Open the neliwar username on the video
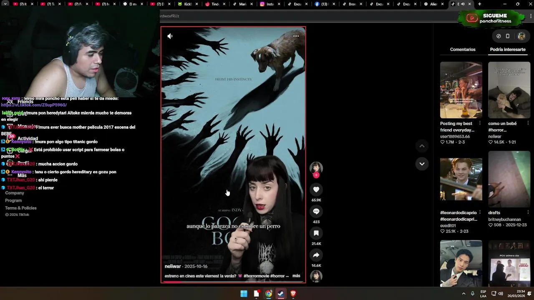The image size is (534, 300). (x=173, y=266)
